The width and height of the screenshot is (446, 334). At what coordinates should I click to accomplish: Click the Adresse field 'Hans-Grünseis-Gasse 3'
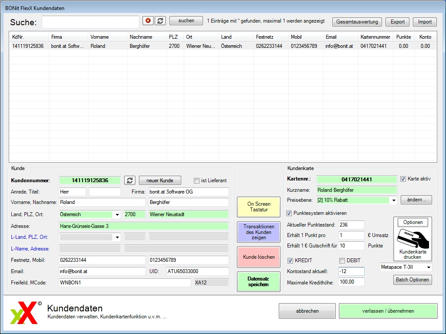(144, 226)
